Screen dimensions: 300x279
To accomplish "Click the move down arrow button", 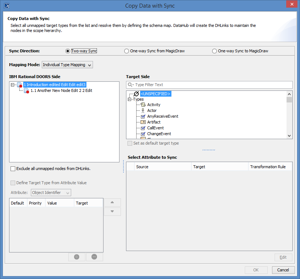I will (x=112, y=211).
